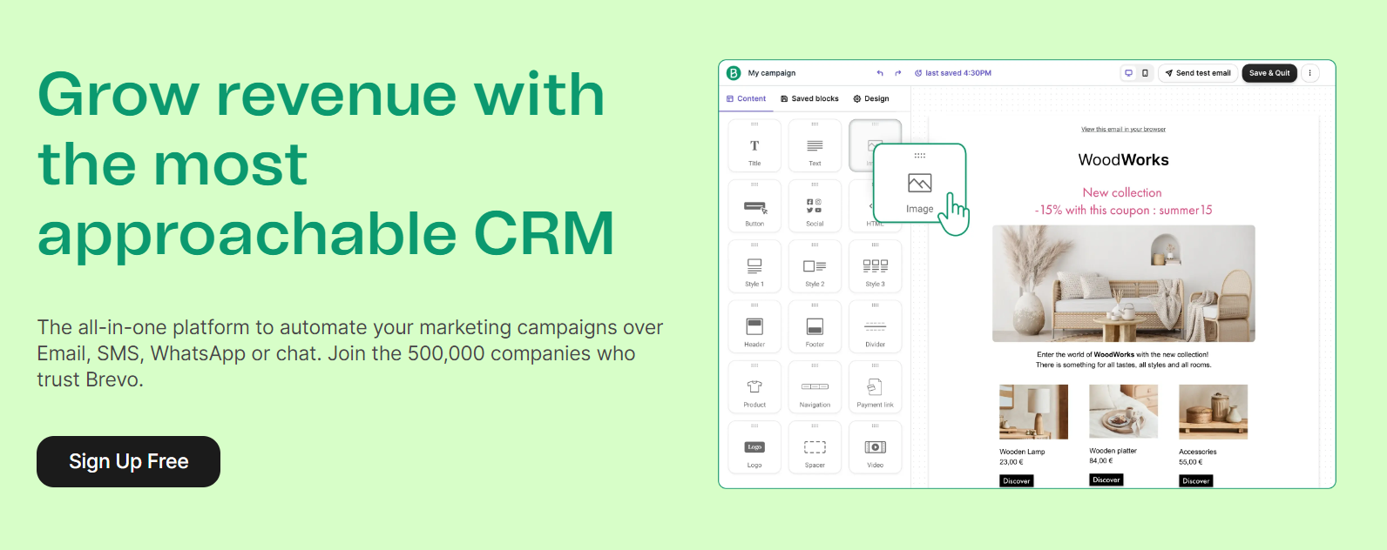Click the Brevo logo icon beside My campaign
1387x550 pixels.
734,73
